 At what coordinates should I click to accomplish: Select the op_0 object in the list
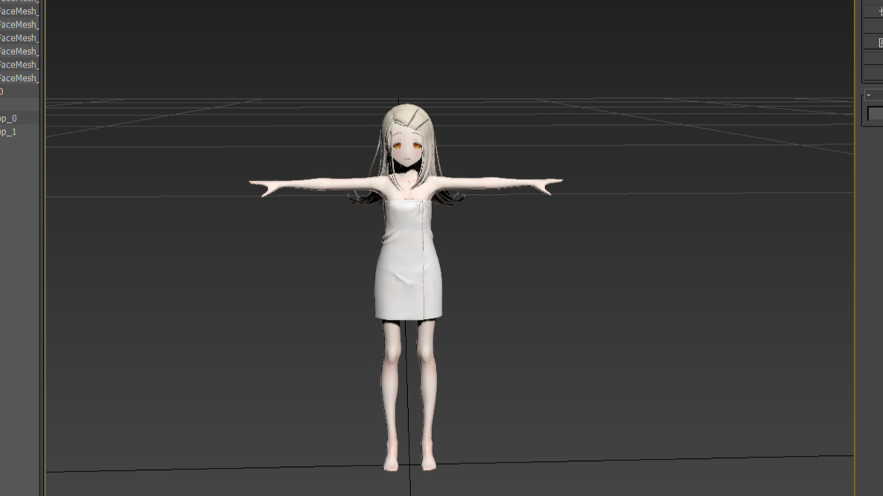tap(9, 118)
